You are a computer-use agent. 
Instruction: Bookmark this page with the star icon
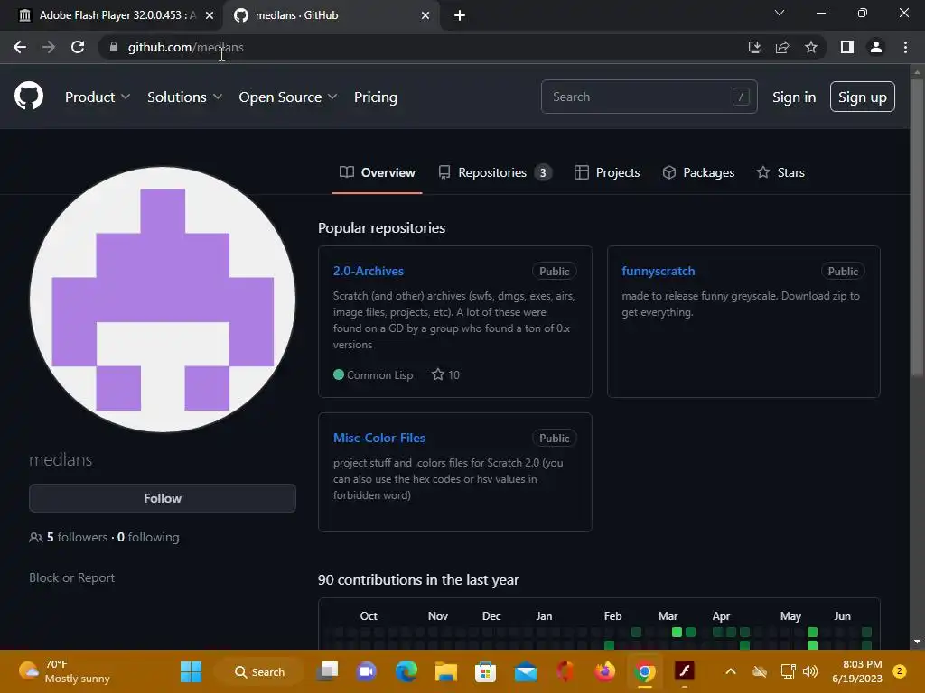(811, 47)
